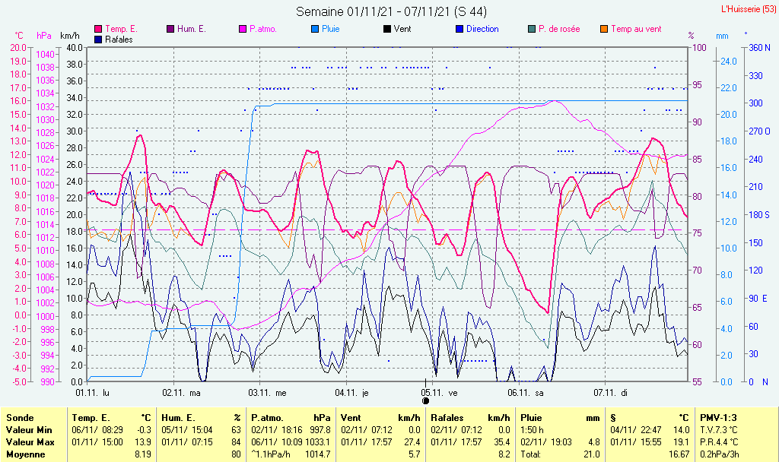Viewport: 779px width, 462px height.
Task: Select the light blue Pluie legend swatch
Action: coord(315,30)
